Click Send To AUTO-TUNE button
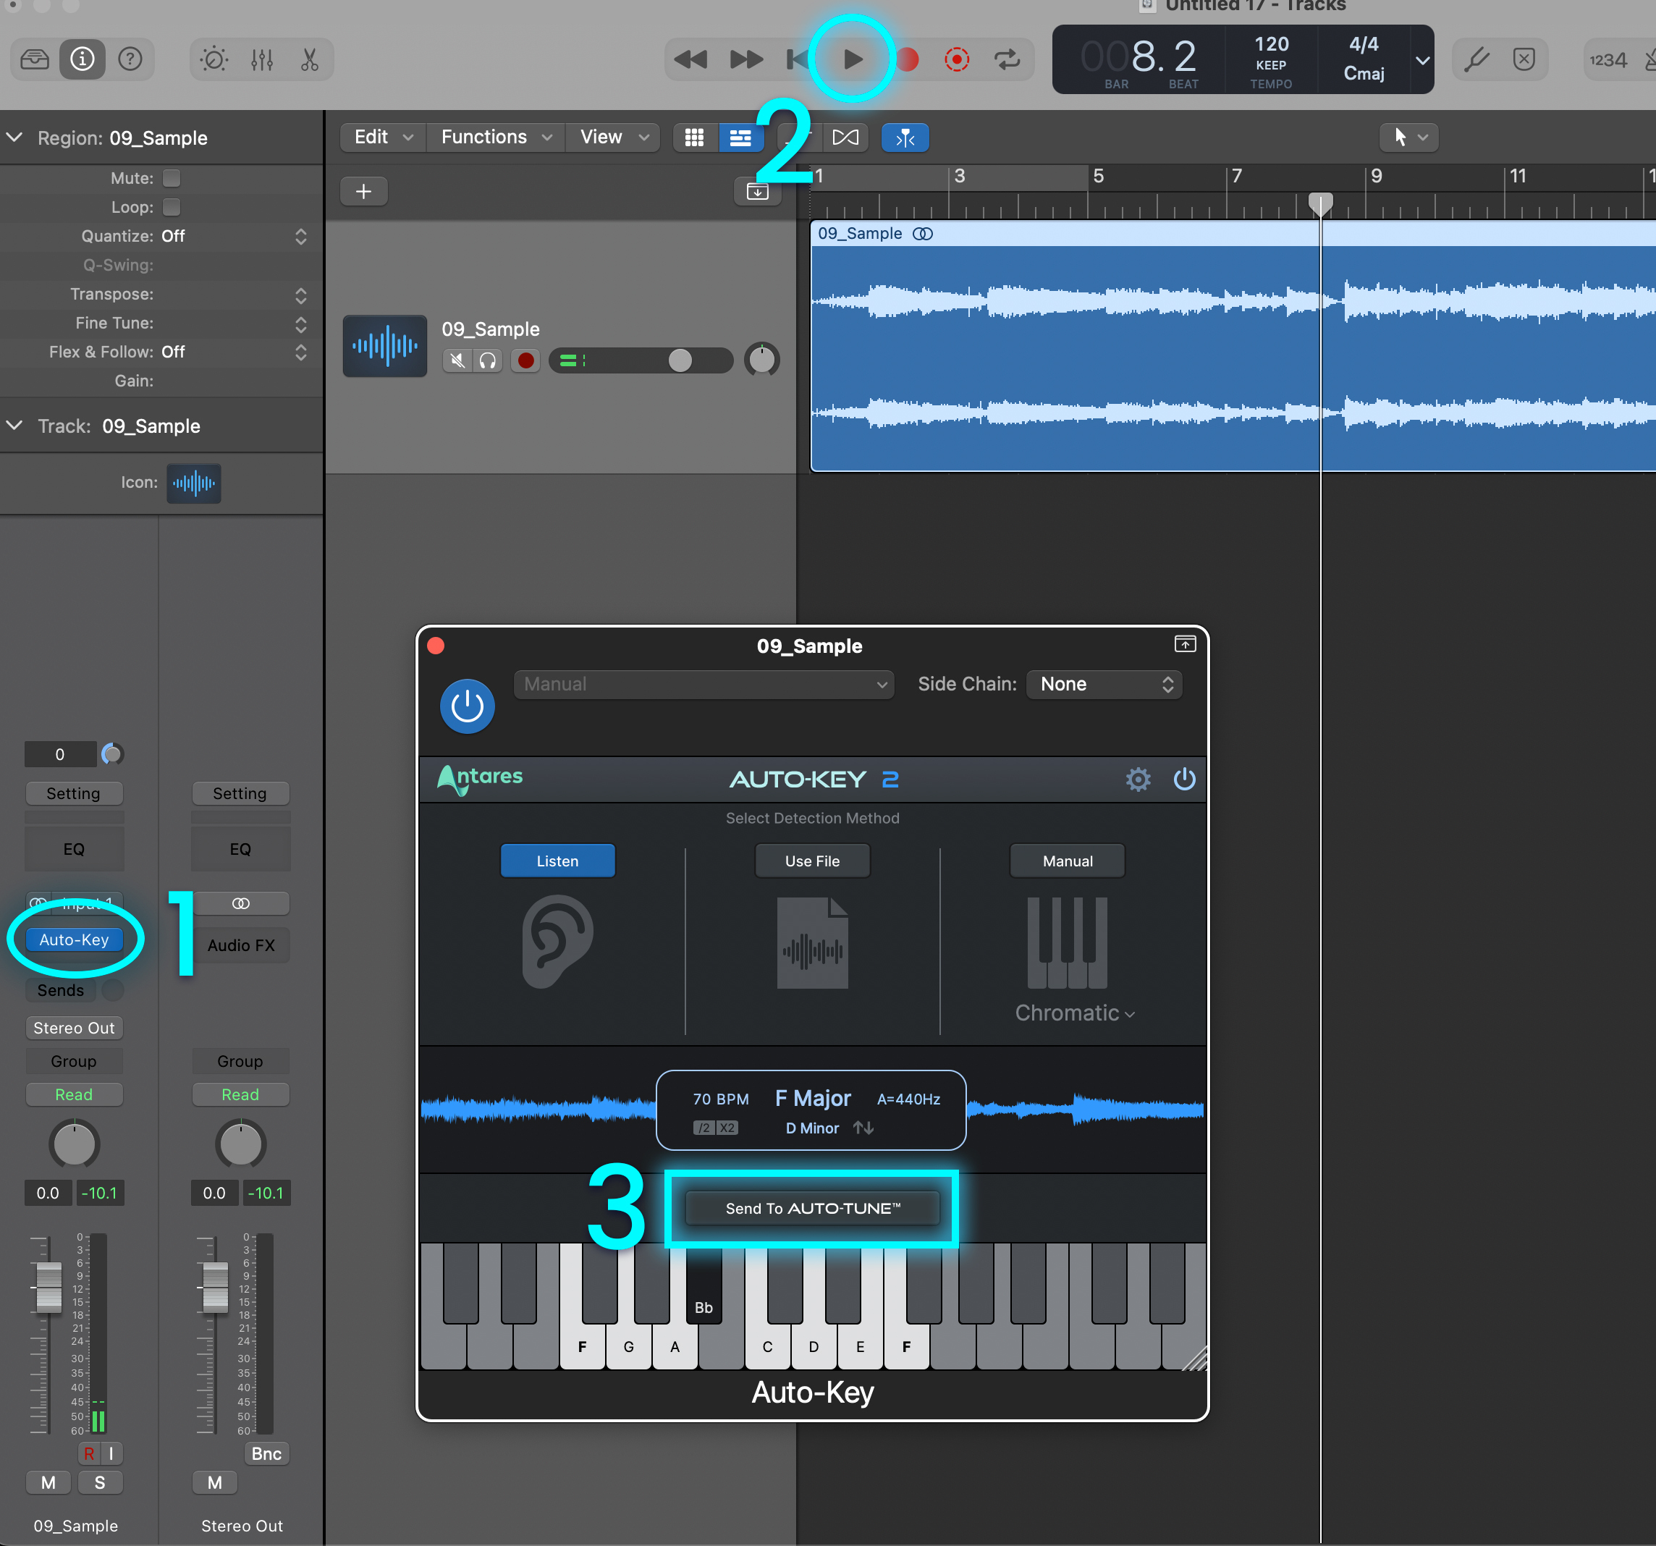Screen dimensions: 1656x1546 812,1208
